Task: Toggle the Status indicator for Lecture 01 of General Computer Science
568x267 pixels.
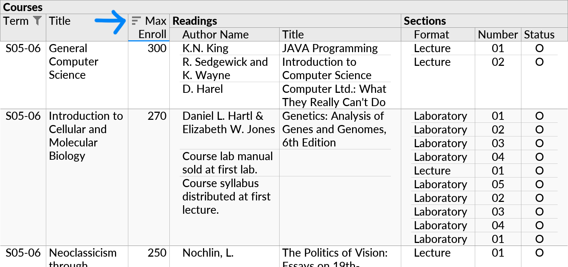Action: [540, 48]
